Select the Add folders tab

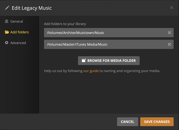click(19, 32)
